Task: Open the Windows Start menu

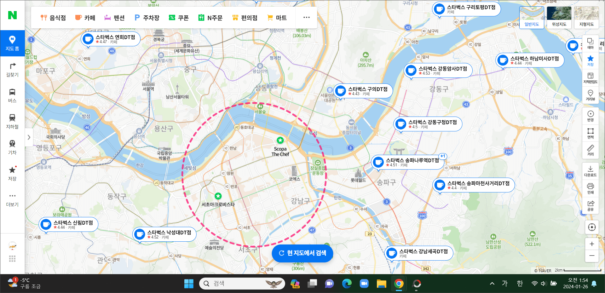Action: pos(189,284)
